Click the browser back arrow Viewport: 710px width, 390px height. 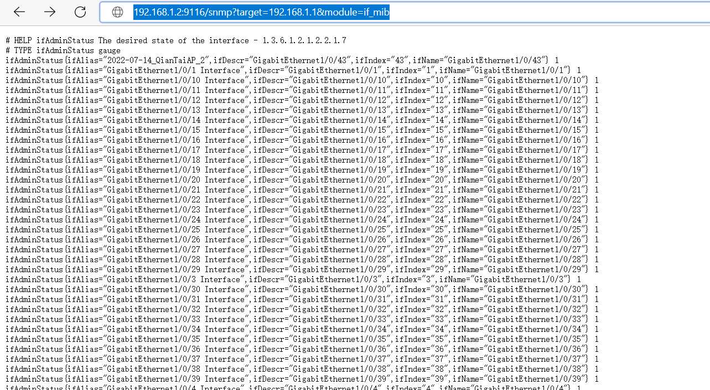pos(19,12)
